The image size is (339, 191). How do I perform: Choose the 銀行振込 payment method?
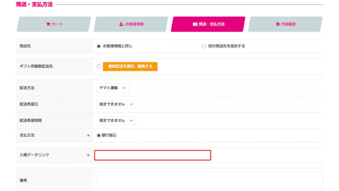click(x=99, y=135)
